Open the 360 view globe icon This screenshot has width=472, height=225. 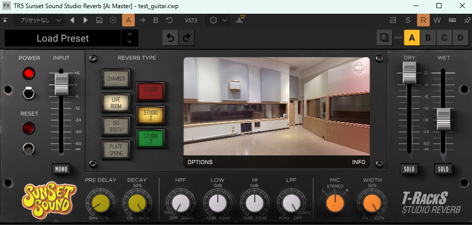(359, 68)
